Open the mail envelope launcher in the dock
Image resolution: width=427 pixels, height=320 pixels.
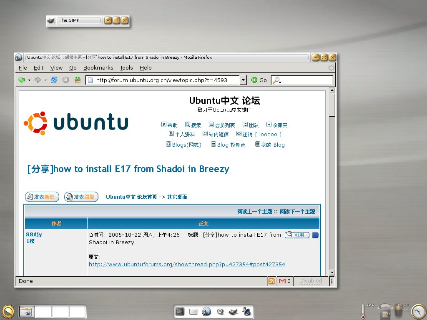(x=193, y=311)
